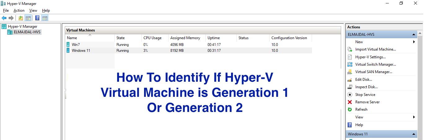Open Virtual SAN Manager... action

374,72
